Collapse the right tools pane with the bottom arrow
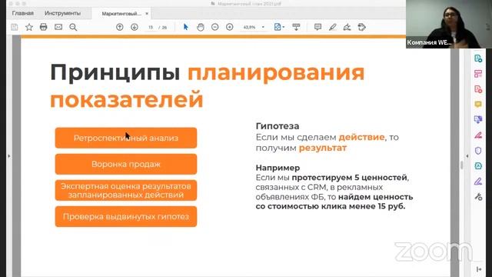Viewport: 492px width, 277px height. click(479, 269)
